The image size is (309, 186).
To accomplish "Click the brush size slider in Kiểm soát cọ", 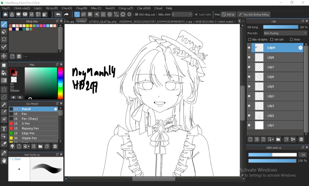I will tap(272, 155).
